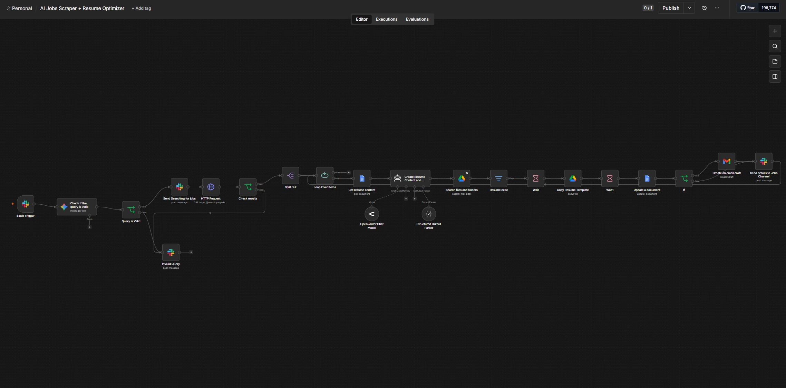Screen dimensions: 786x388
Task: Click the Resume exist filter node
Action: point(498,178)
